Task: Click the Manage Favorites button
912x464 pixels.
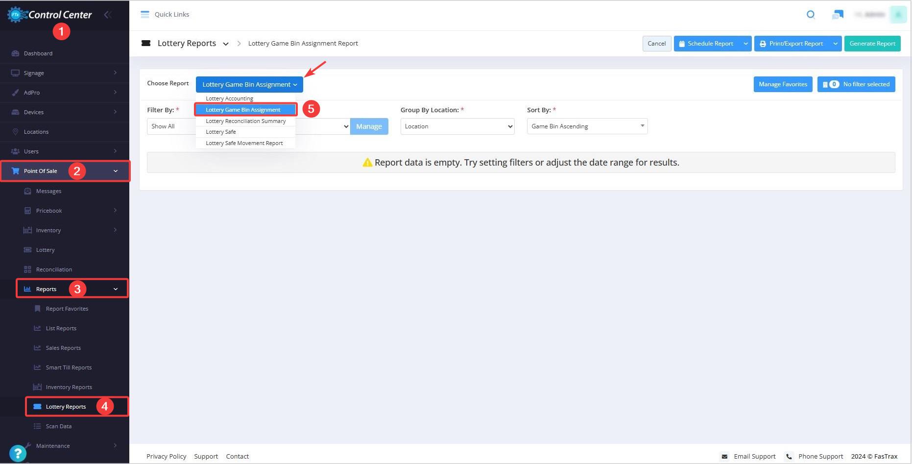Action: pos(783,84)
